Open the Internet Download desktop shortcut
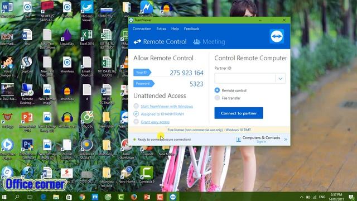This screenshot has height=201, width=357. (67, 149)
